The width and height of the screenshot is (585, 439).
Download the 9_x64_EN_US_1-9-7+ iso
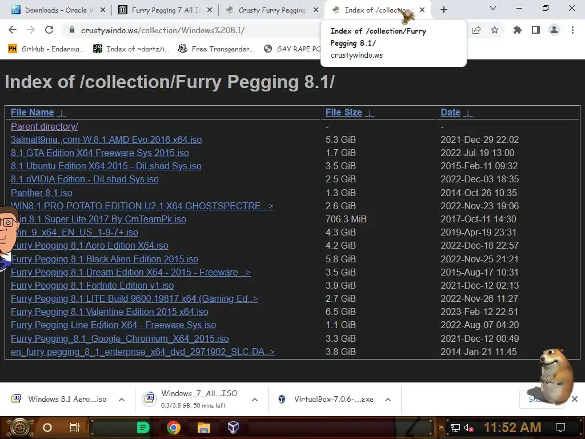click(78, 232)
